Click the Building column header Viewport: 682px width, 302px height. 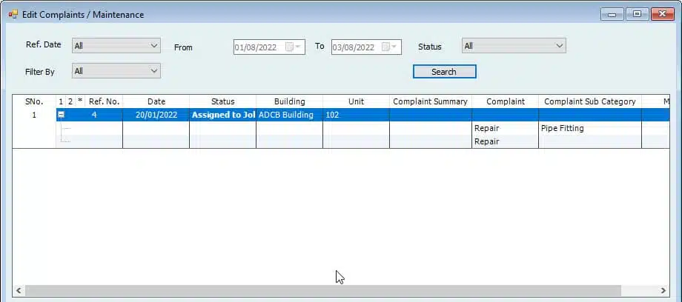pyautogui.click(x=289, y=101)
